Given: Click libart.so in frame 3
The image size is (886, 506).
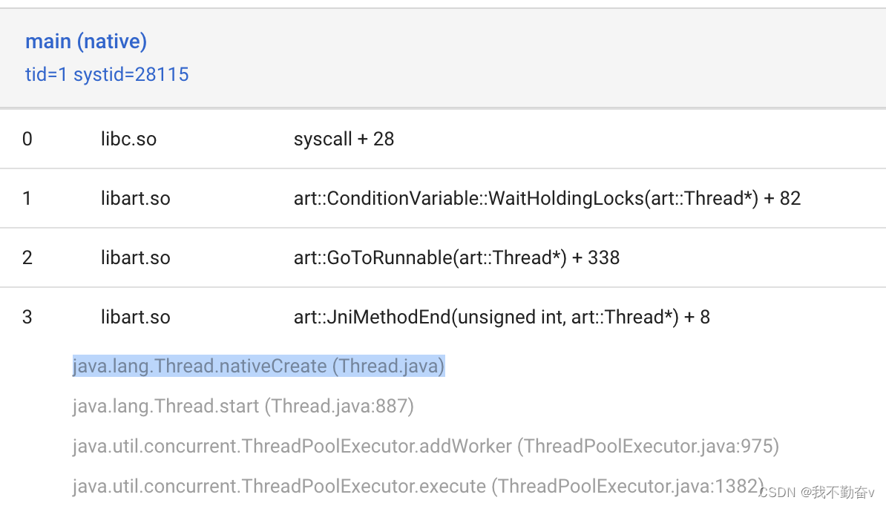Looking at the screenshot, I should pyautogui.click(x=135, y=317).
